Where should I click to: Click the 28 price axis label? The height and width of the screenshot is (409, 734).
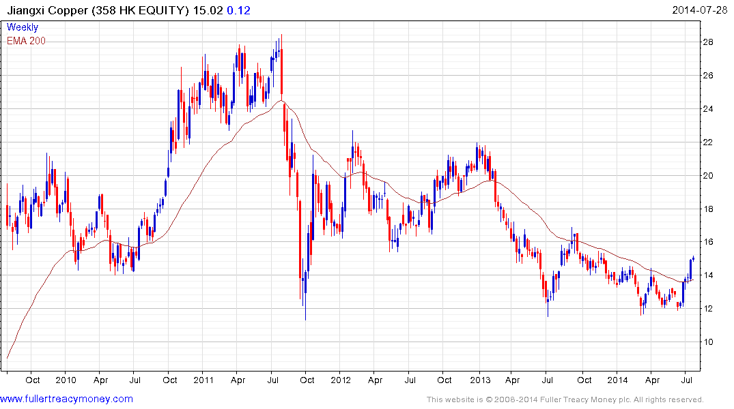[x=708, y=42]
